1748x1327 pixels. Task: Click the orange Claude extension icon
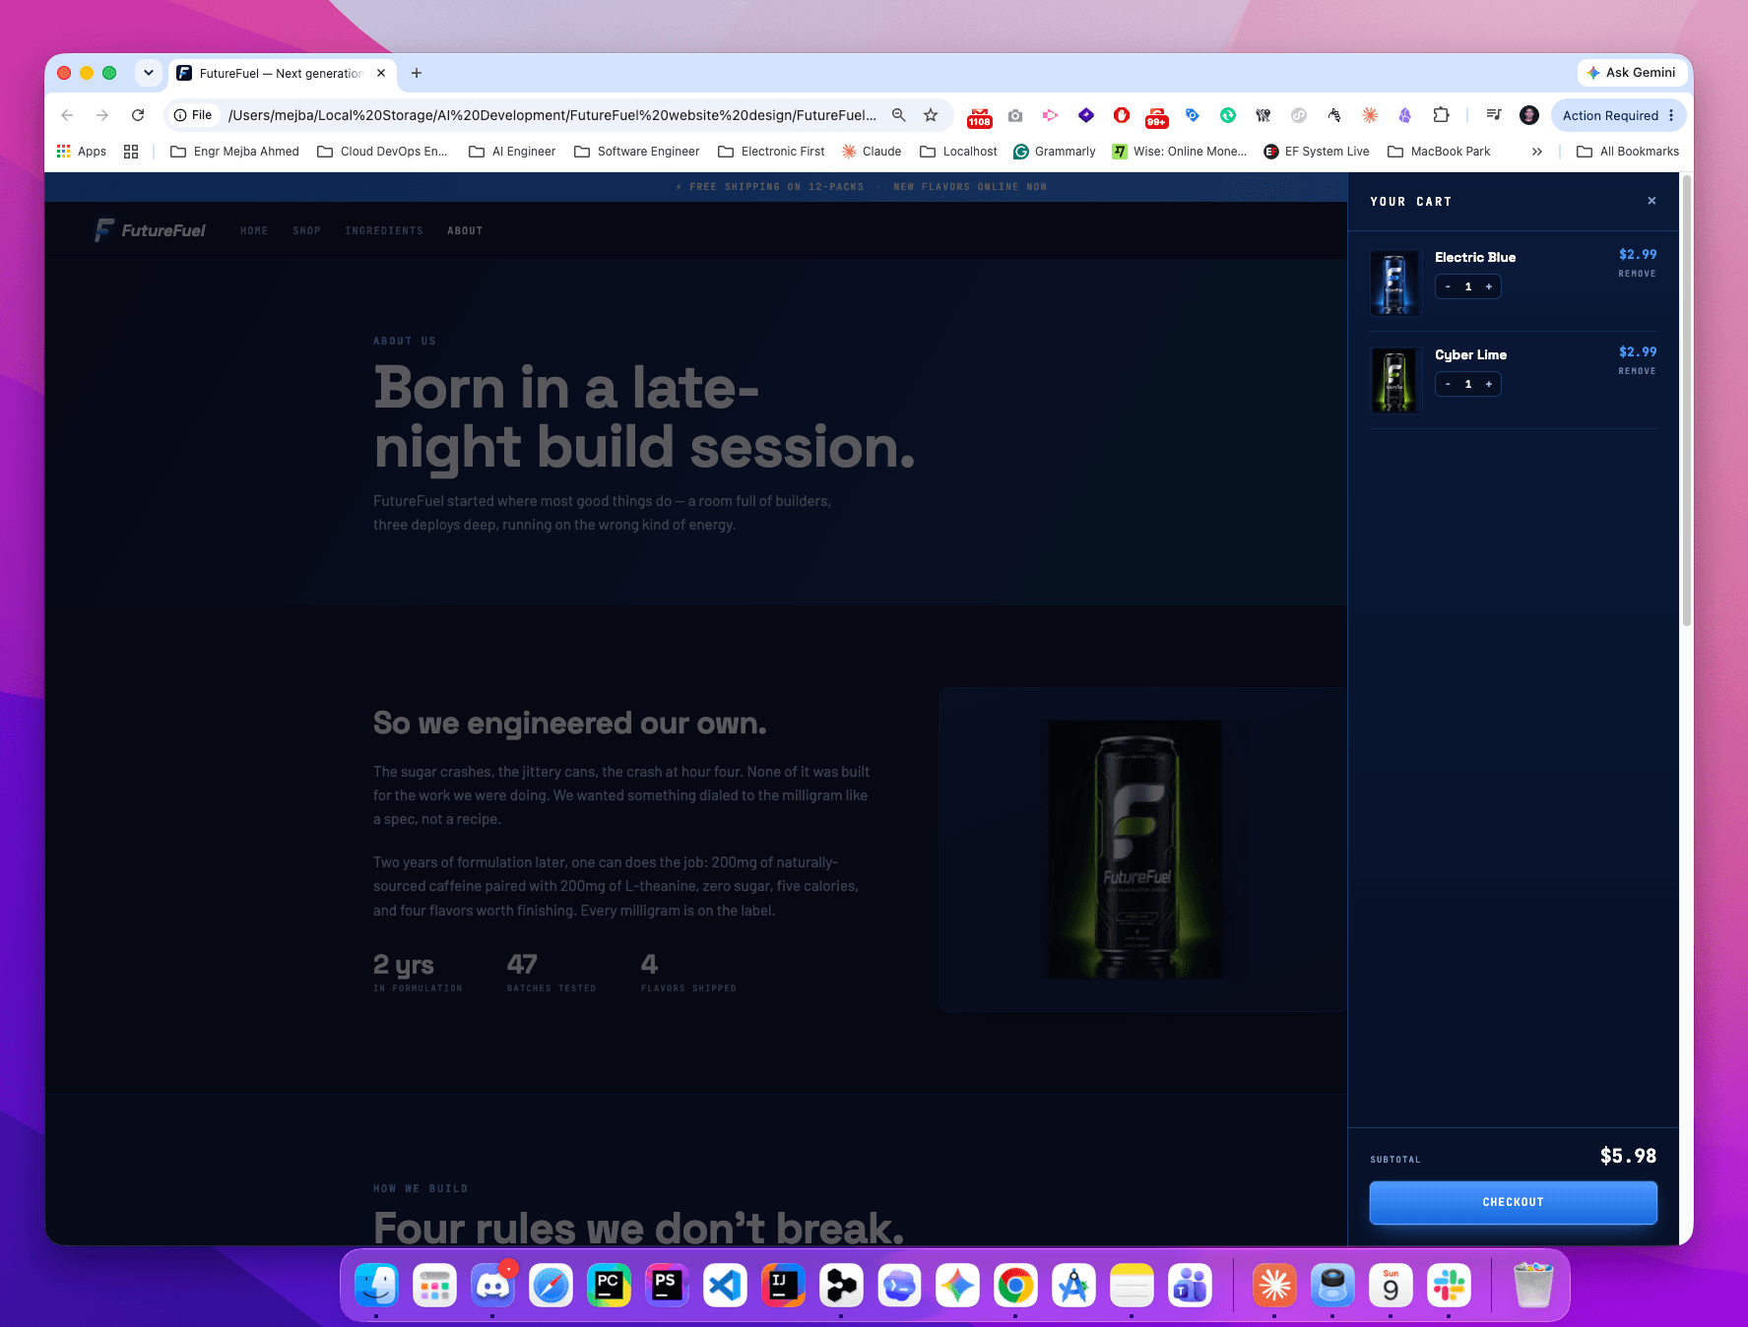(1370, 115)
